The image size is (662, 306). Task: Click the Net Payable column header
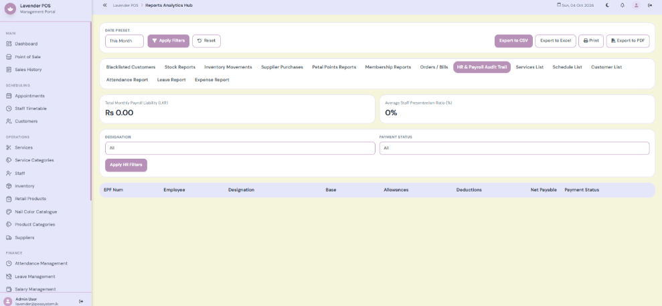(544, 190)
